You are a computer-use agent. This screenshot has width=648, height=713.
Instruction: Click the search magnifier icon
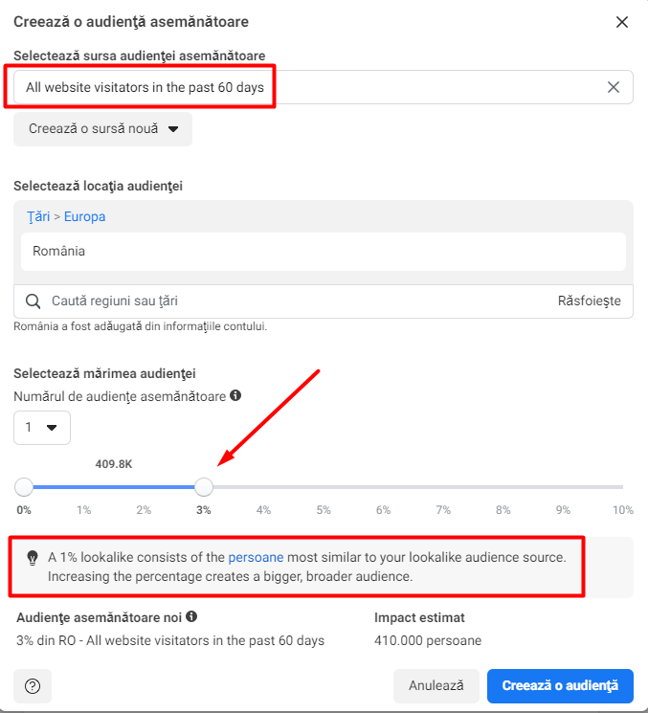(33, 301)
